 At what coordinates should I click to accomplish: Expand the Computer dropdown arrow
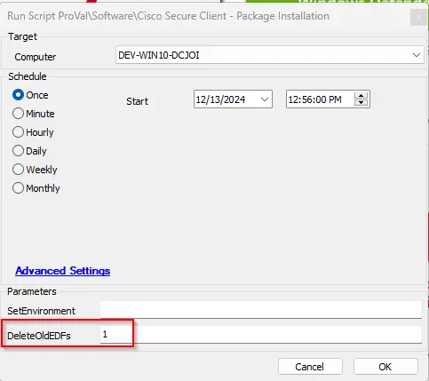[417, 55]
